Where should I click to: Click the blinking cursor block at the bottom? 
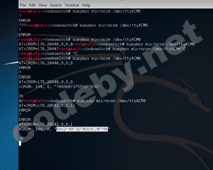pos(20,143)
